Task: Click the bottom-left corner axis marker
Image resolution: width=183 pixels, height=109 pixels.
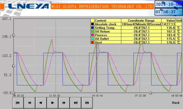Action: 14,93
